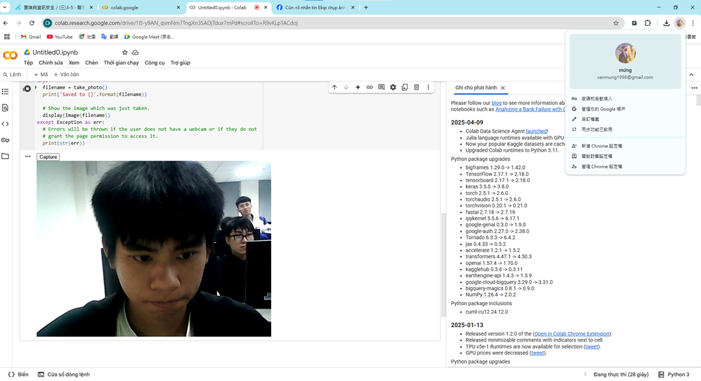The width and height of the screenshot is (701, 381).
Task: Star the Untitled0.ipynb notebook
Action: (x=125, y=52)
